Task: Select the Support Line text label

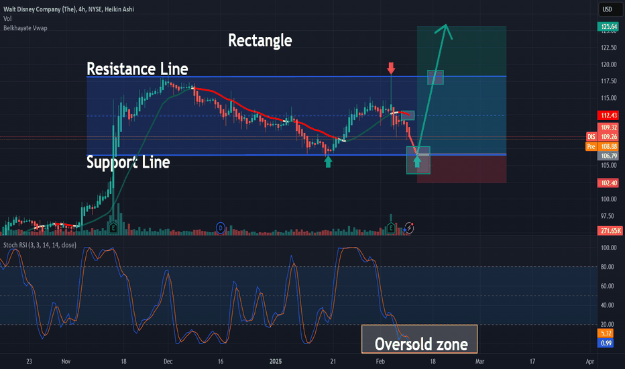Action: 128,162
